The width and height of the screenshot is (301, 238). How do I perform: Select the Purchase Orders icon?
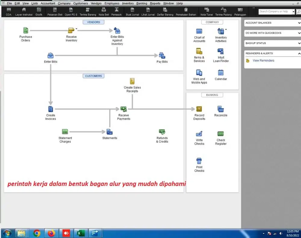[x=26, y=31]
